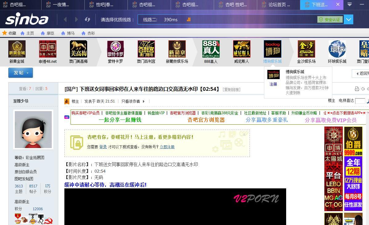This screenshot has height=225, width=369.
Task: Click the yellow 收藏 favorites star icon
Action: click(x=5, y=33)
